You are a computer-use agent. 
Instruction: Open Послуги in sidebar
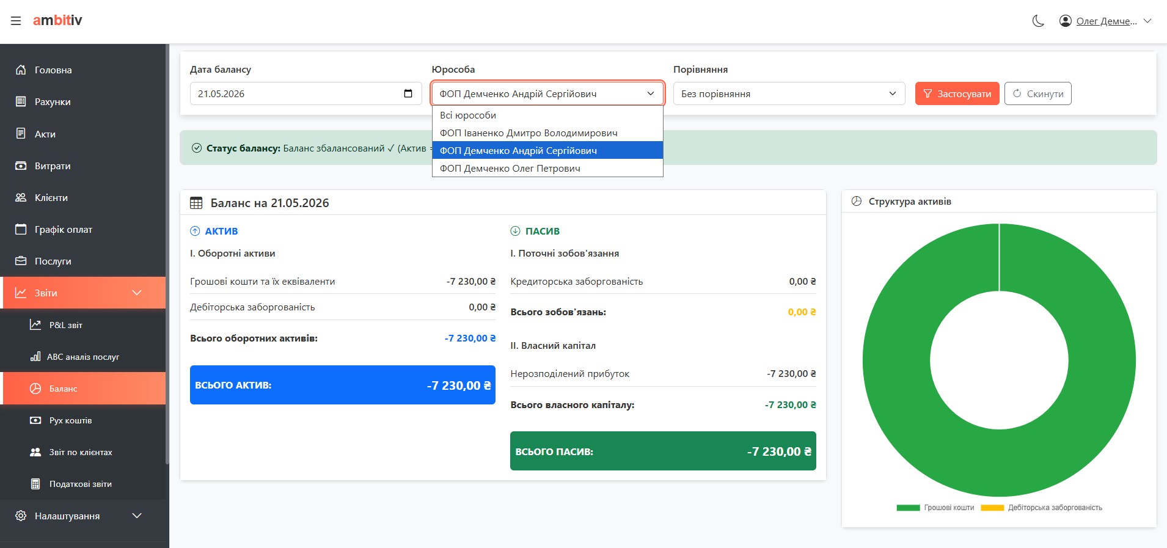coord(83,261)
